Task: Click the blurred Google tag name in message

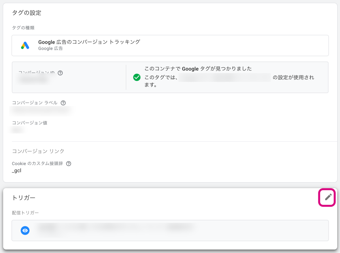Action: pos(224,77)
